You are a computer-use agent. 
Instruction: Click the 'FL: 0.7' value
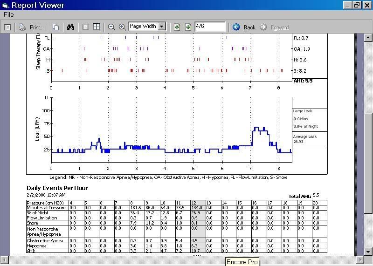coord(301,38)
